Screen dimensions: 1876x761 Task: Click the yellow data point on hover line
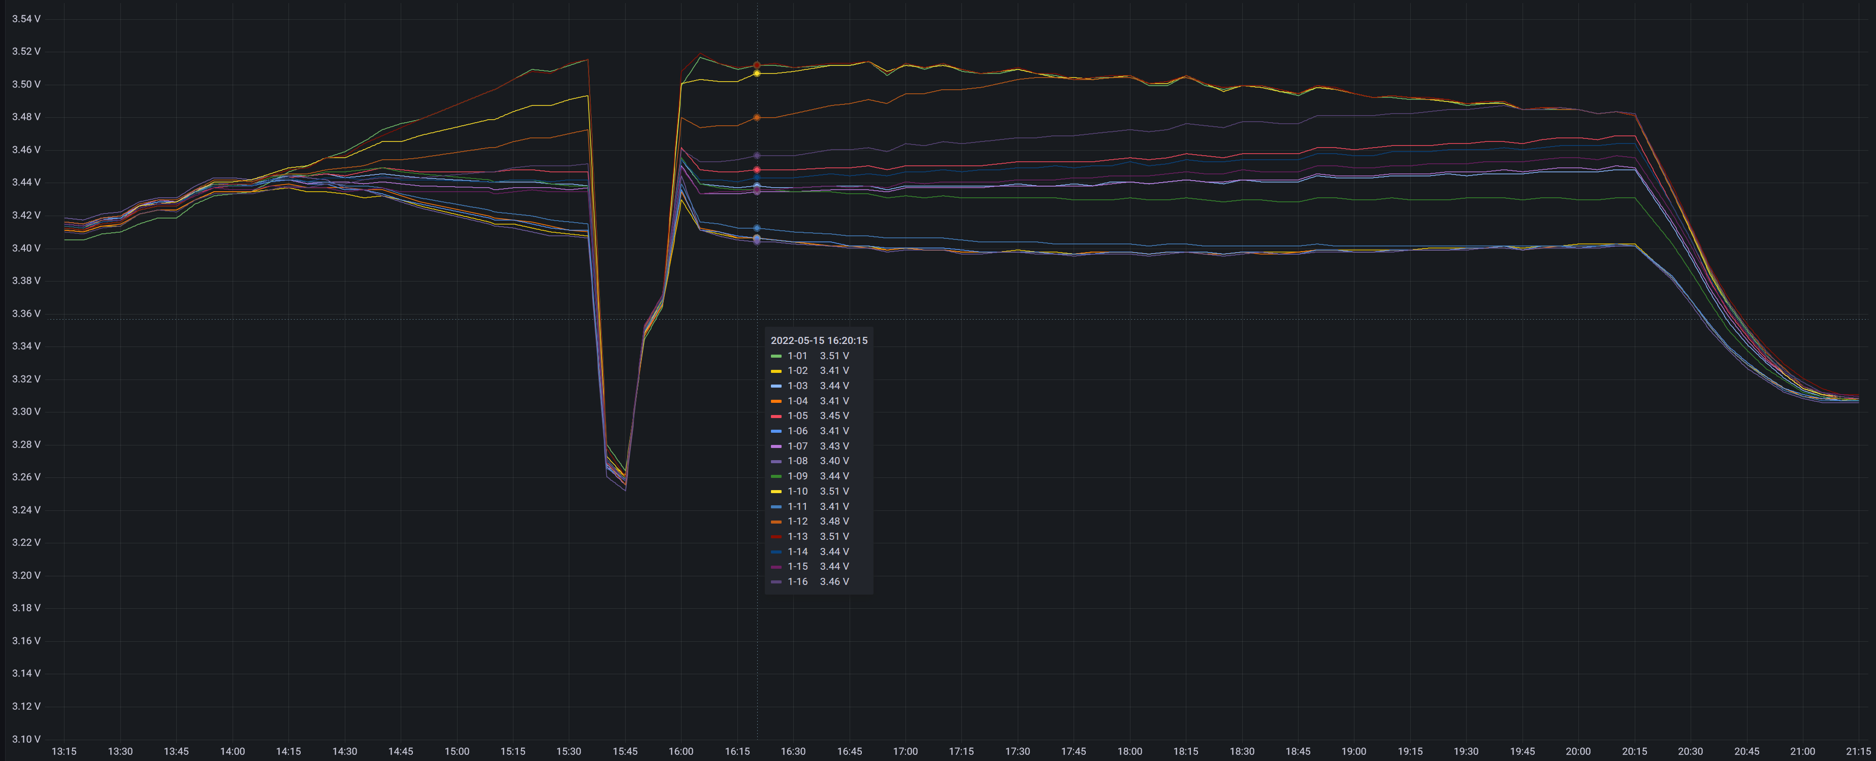[757, 74]
